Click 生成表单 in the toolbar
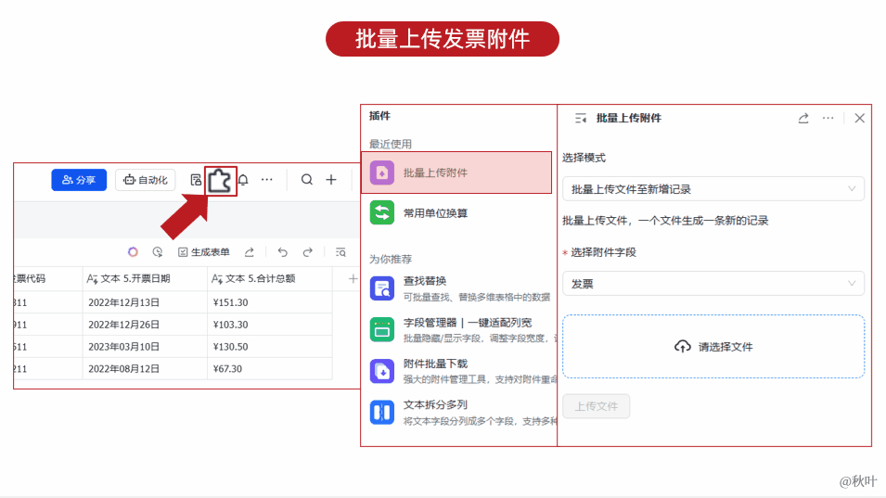Image resolution: width=886 pixels, height=498 pixels. [x=204, y=252]
